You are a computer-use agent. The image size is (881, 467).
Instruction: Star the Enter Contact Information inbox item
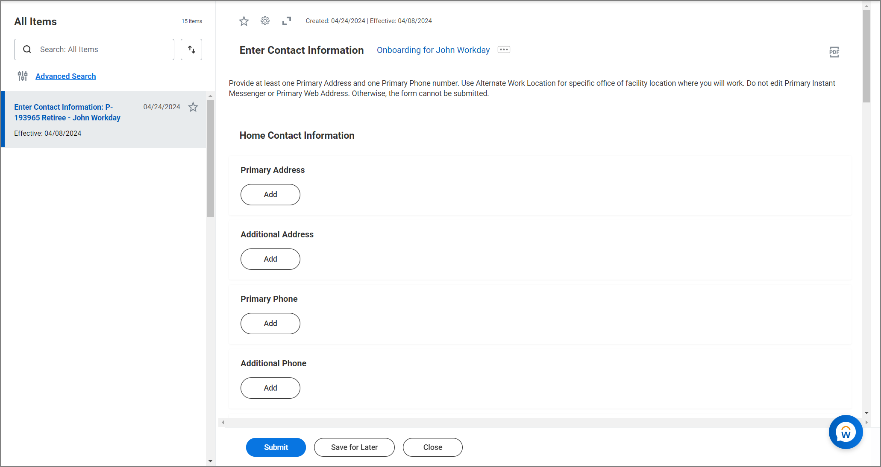193,107
